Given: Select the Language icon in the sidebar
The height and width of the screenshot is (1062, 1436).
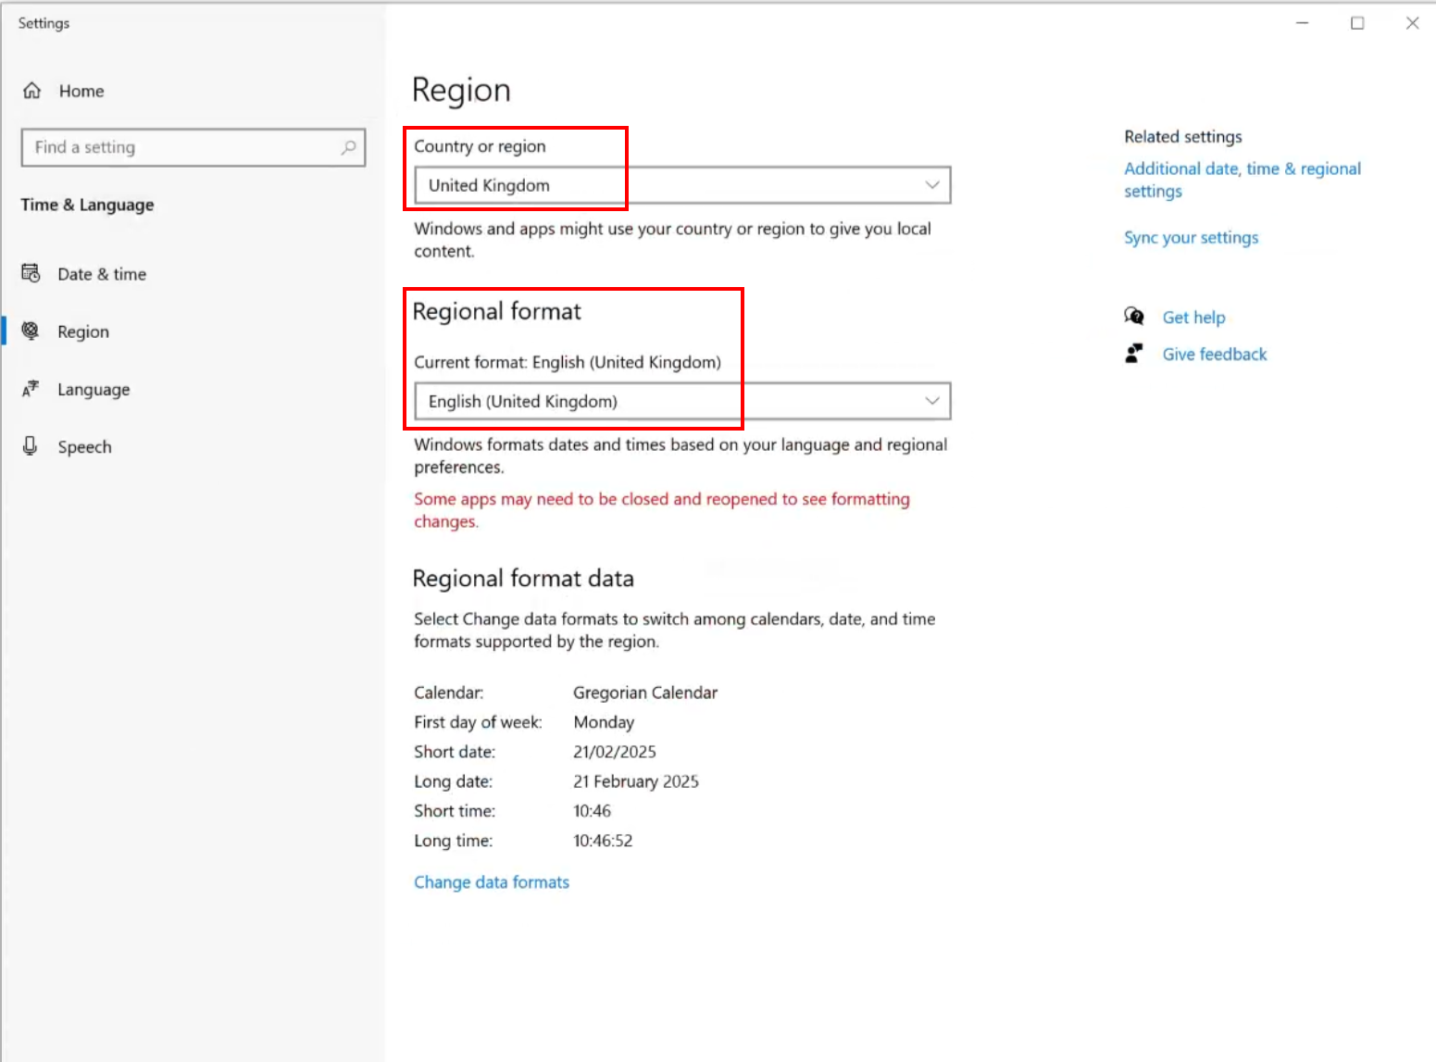Looking at the screenshot, I should [31, 389].
